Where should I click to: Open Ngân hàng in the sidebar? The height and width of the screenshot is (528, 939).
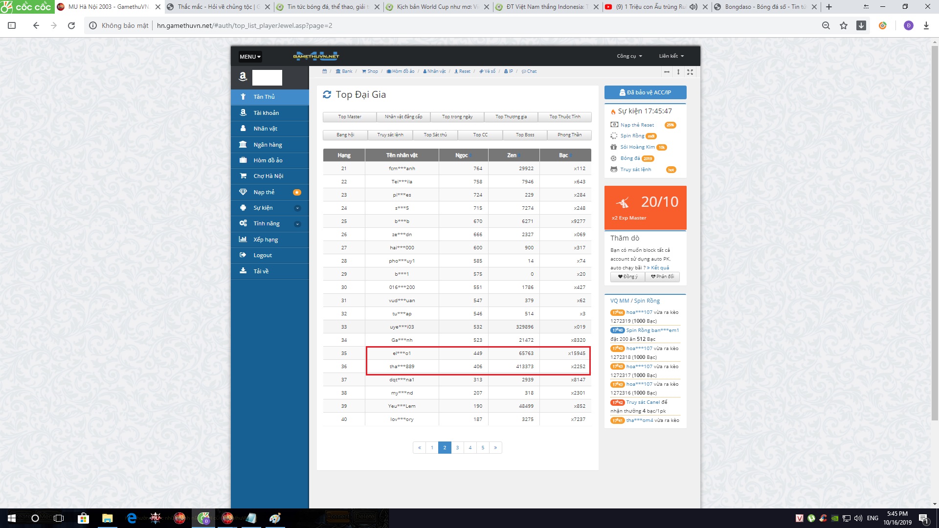(268, 145)
